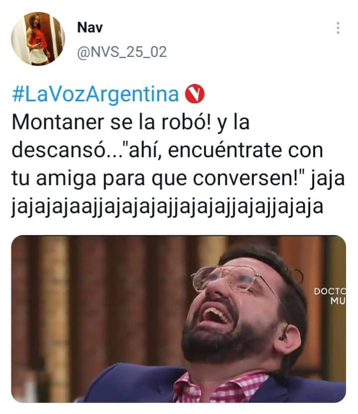Open the attached laughing man GIF
Image resolution: width=358 pixels, height=414 pixels.
coord(178,319)
